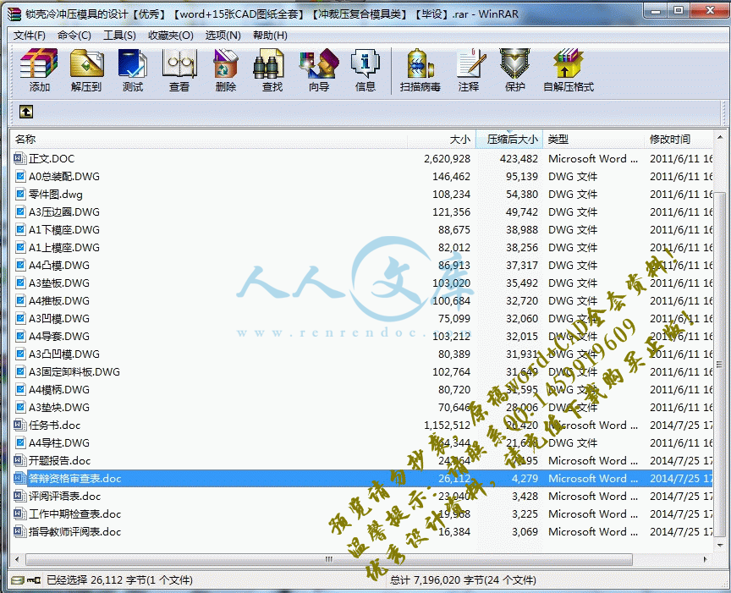
Task: Click Word icon of 开题报告.doc
Action: pyautogui.click(x=20, y=460)
